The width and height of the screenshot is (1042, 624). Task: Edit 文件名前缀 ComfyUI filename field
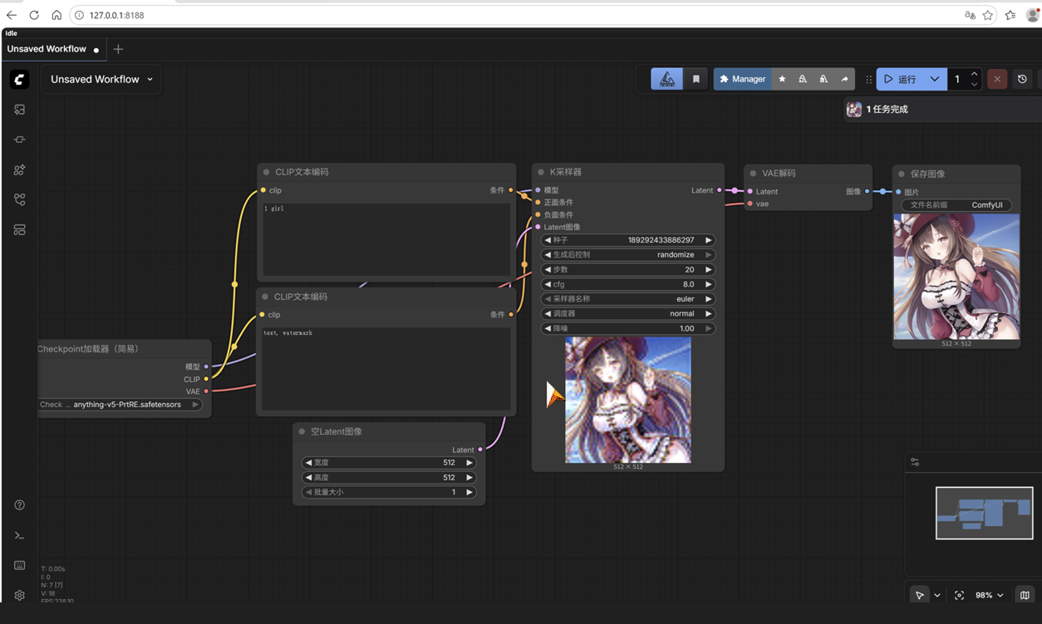tap(956, 205)
